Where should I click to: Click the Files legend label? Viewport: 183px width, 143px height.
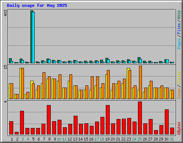[179, 29]
